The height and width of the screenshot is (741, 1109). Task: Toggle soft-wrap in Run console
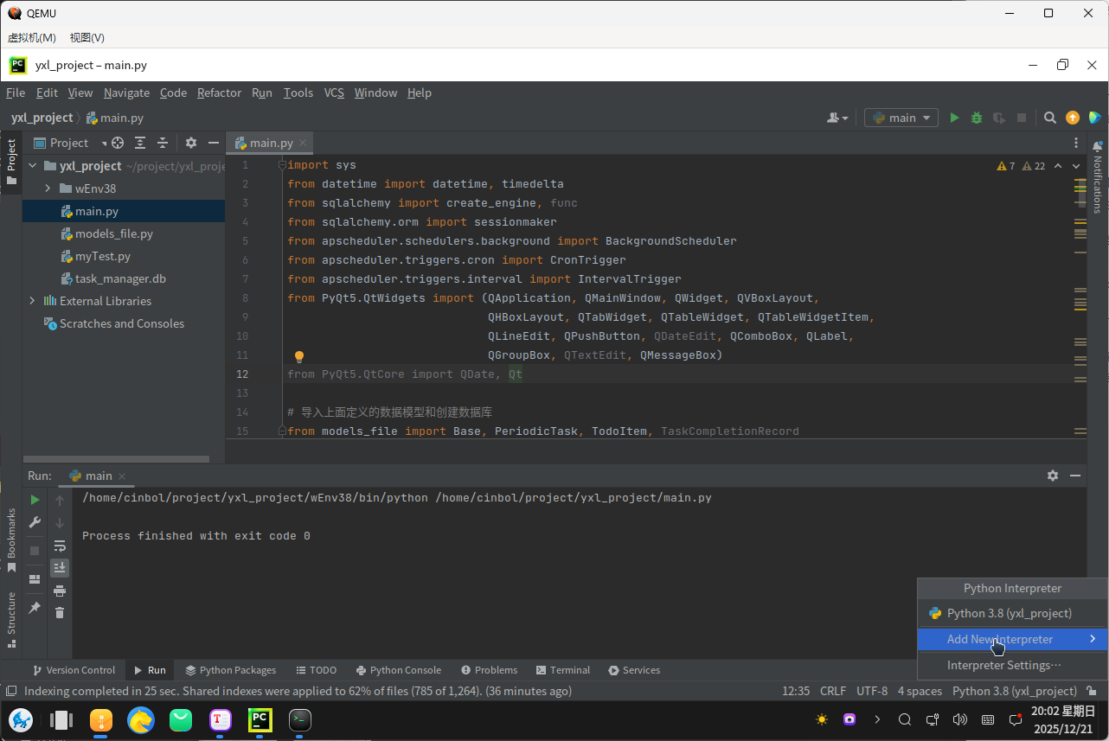tap(60, 546)
